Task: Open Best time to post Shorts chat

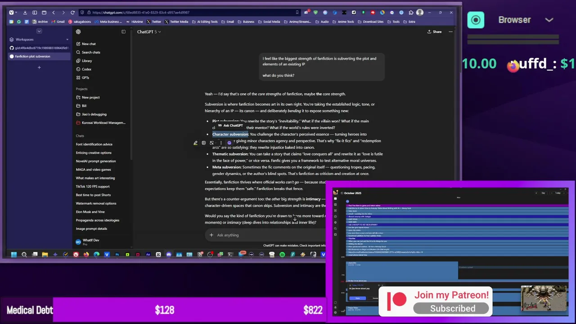Action: point(93,195)
